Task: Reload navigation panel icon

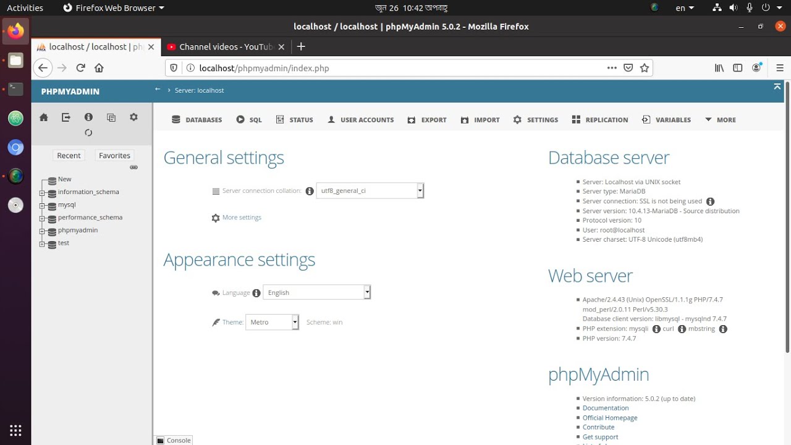Action: point(88,133)
